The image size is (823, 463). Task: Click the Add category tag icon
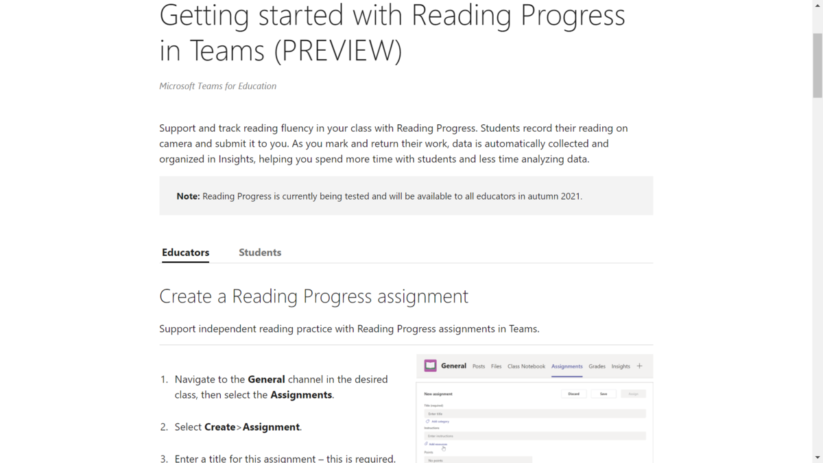coord(427,421)
